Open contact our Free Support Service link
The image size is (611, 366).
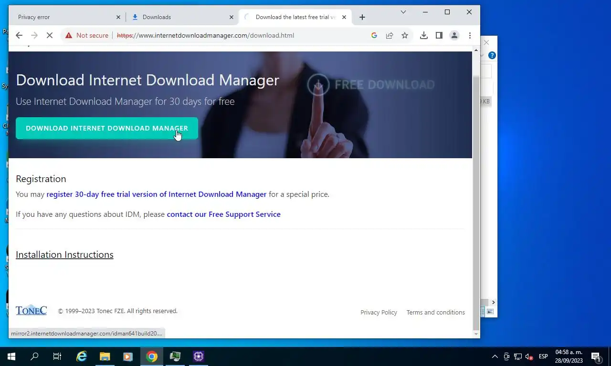point(224,214)
